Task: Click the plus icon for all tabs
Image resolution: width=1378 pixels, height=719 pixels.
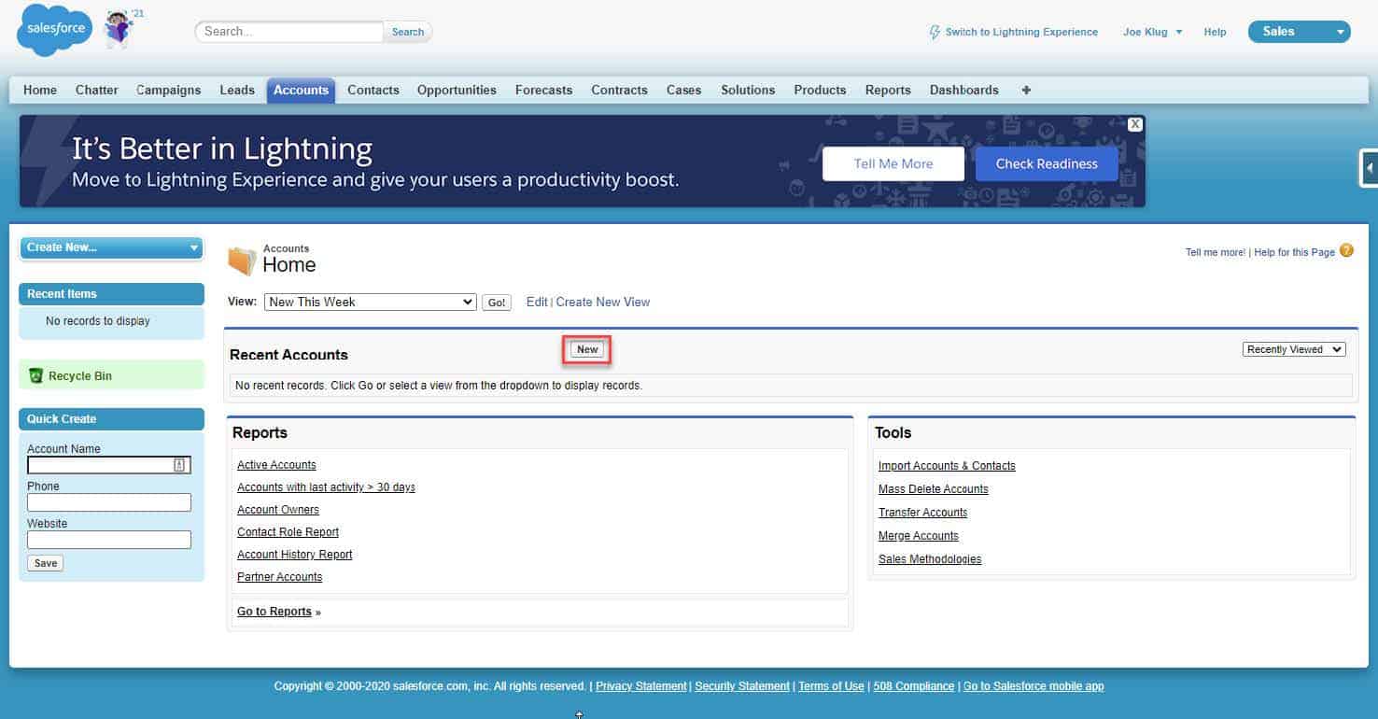Action: click(x=1026, y=90)
